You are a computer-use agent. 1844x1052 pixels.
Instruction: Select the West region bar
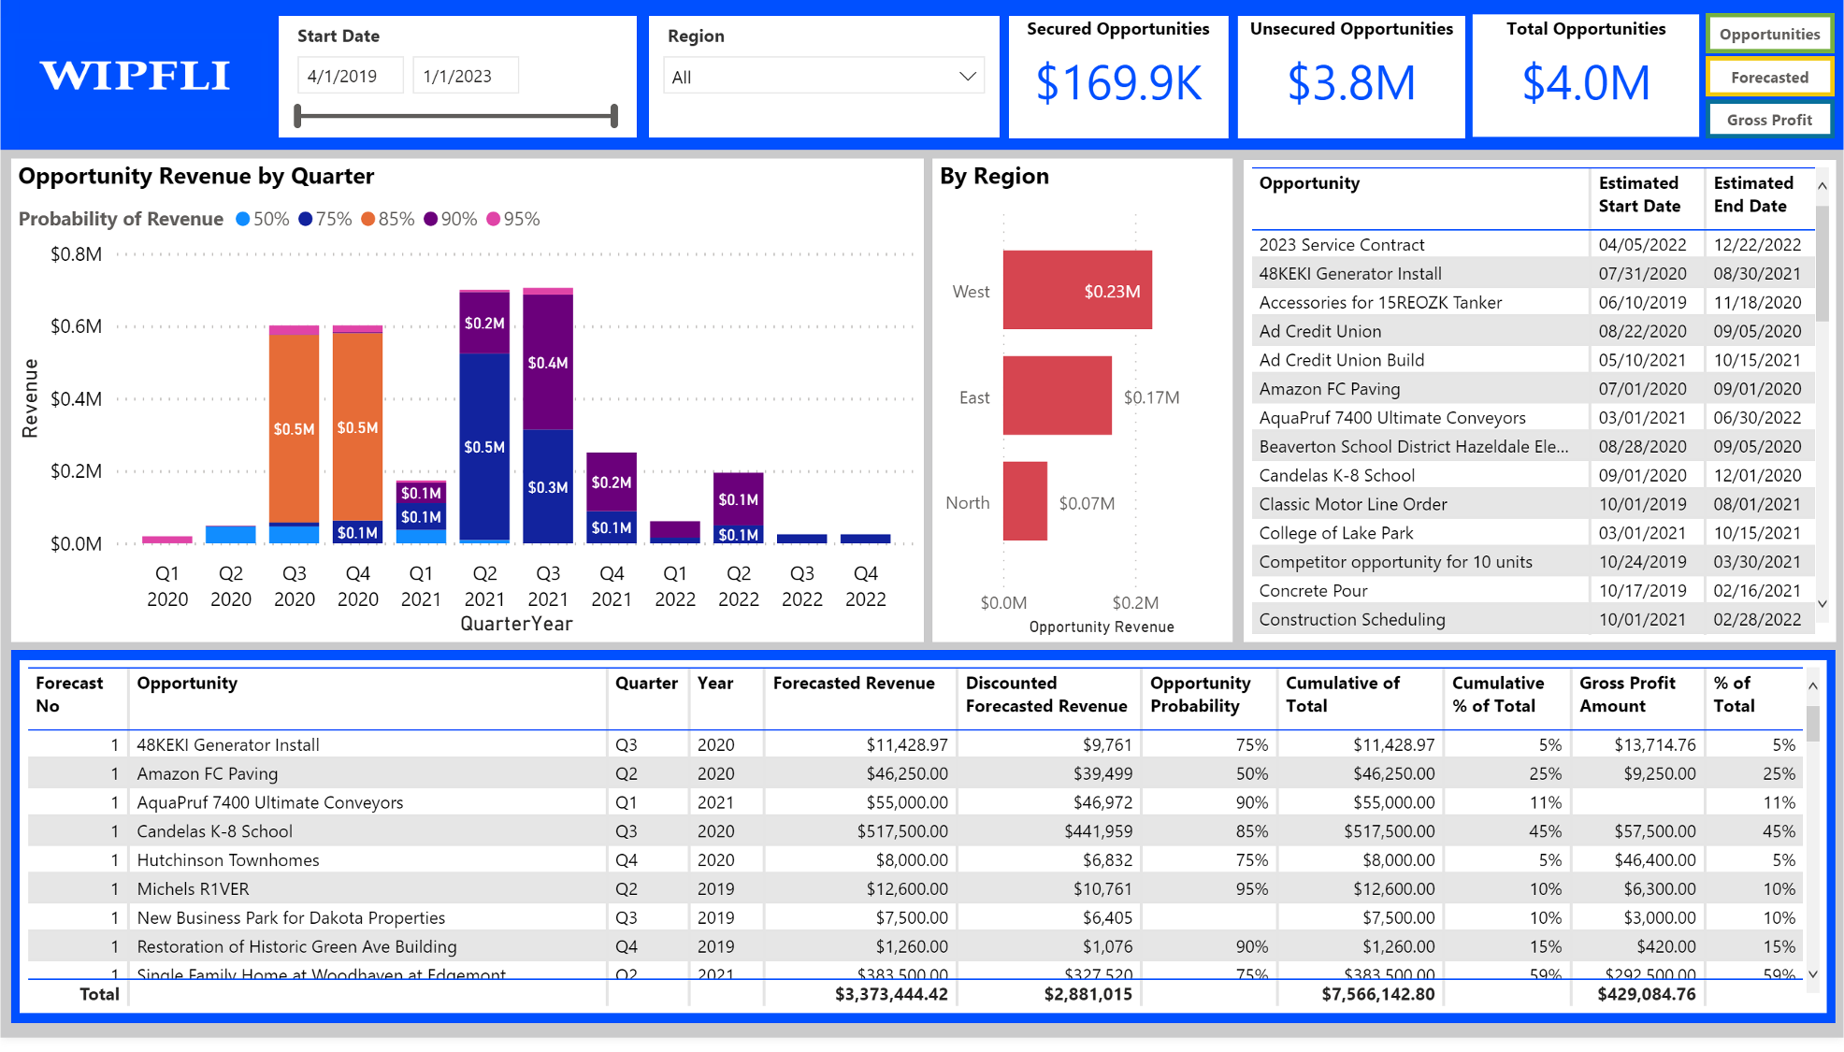[1077, 290]
